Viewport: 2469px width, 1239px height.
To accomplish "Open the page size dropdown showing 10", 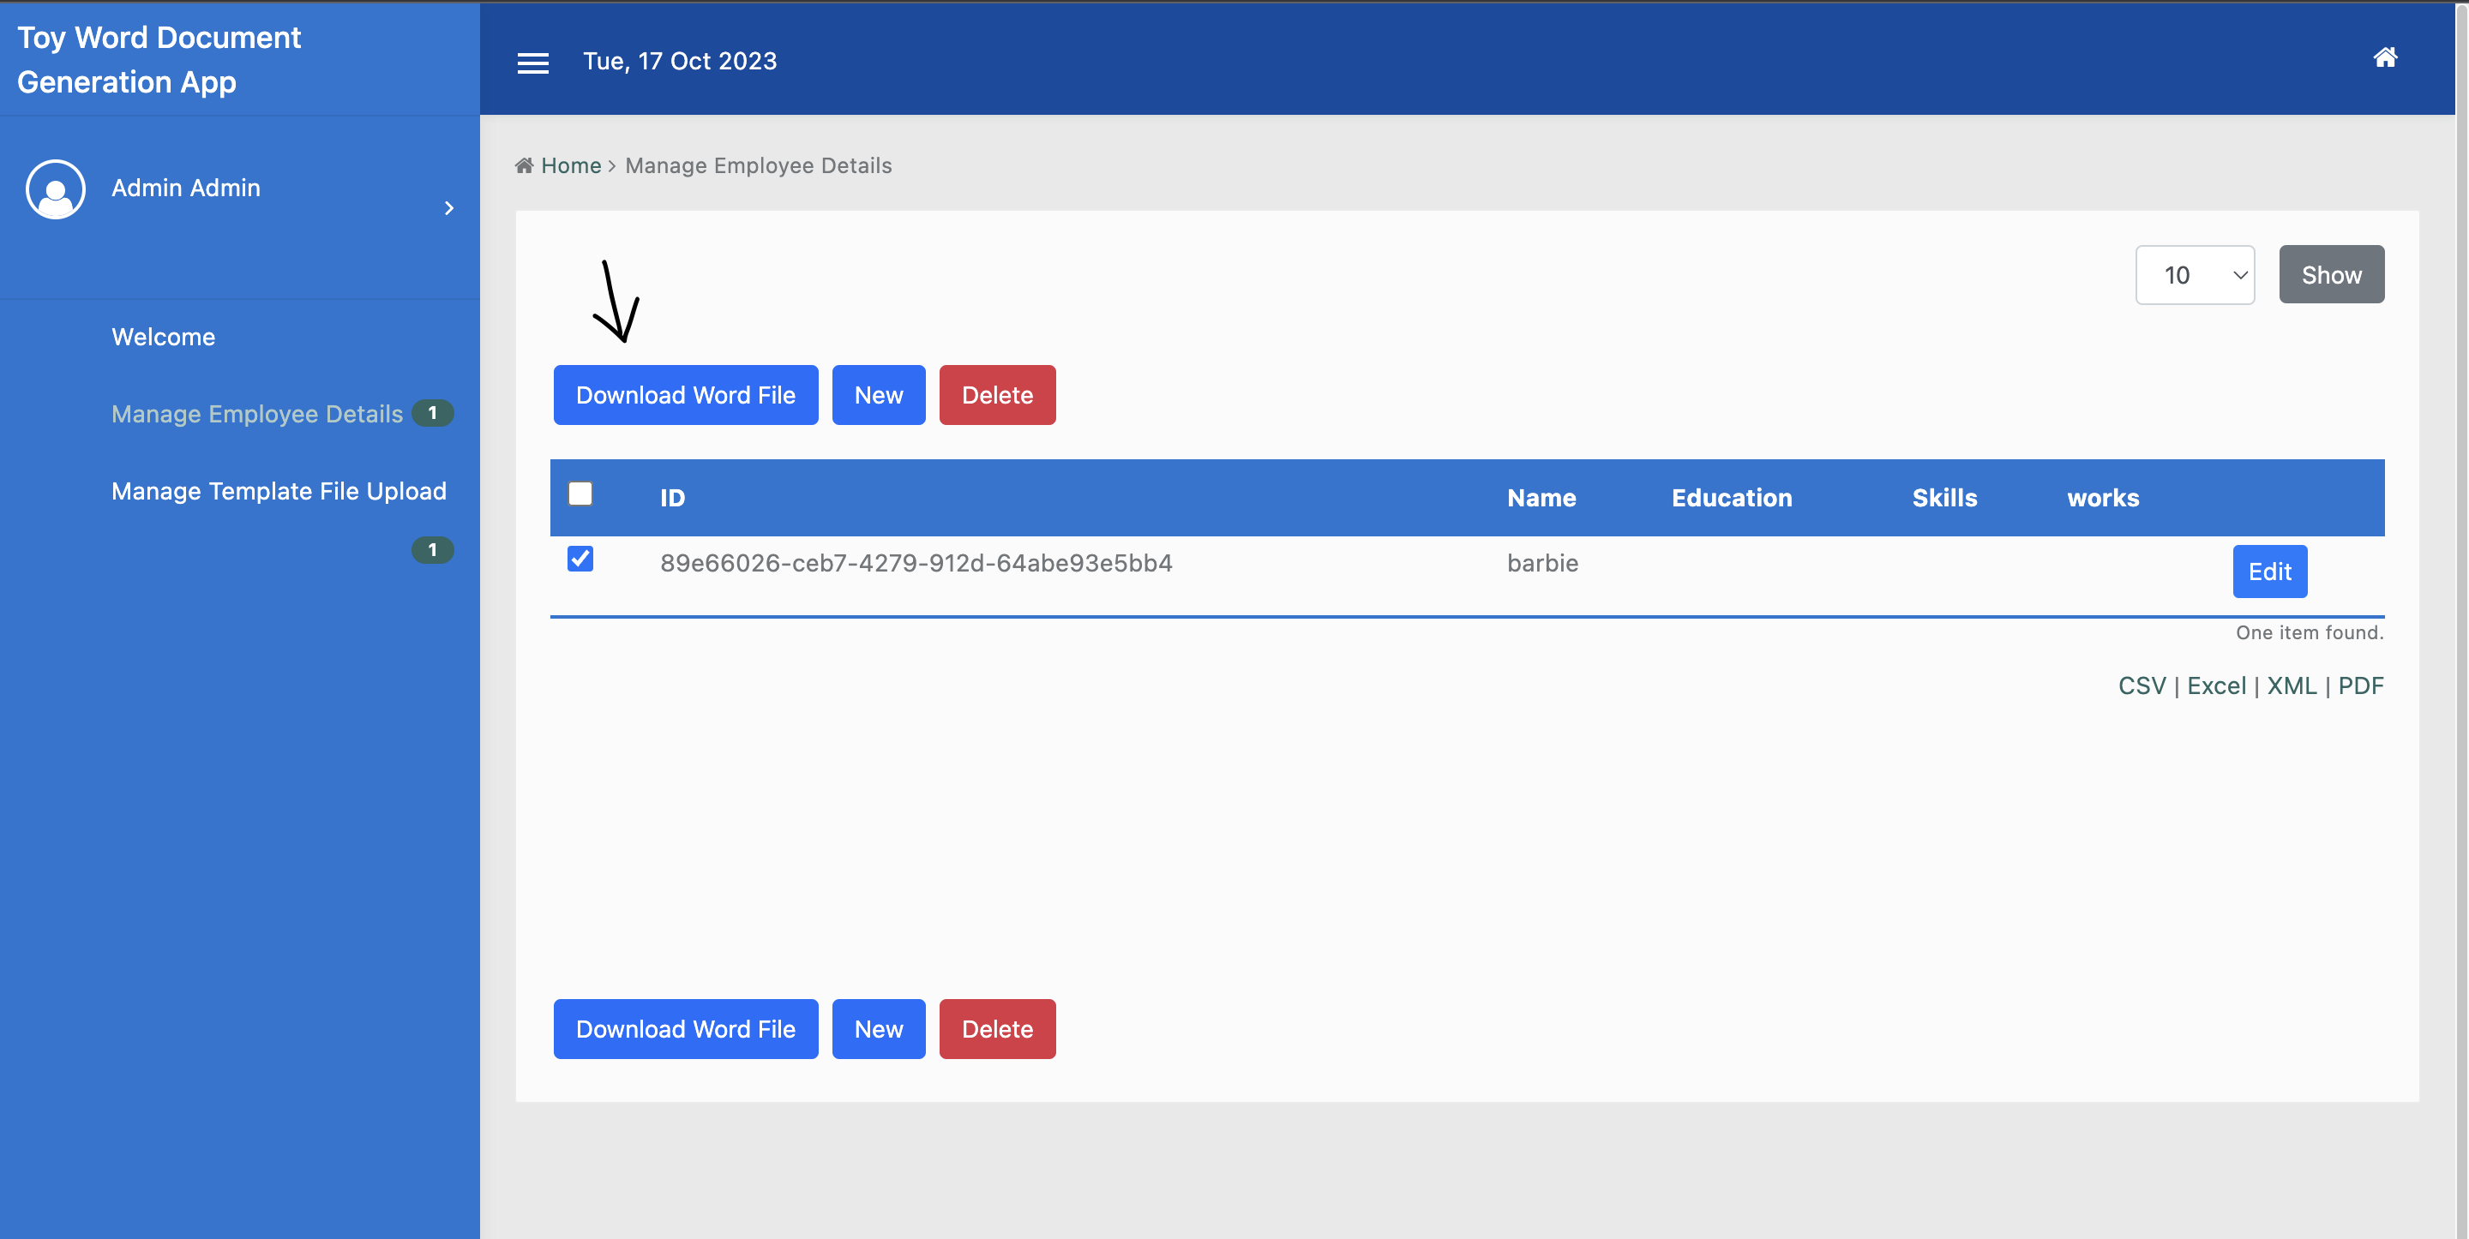I will click(x=2194, y=275).
